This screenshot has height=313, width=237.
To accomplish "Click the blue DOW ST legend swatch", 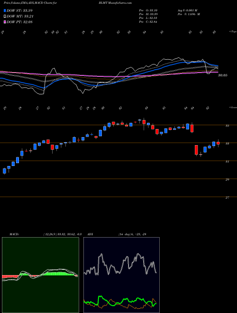I will [5, 10].
